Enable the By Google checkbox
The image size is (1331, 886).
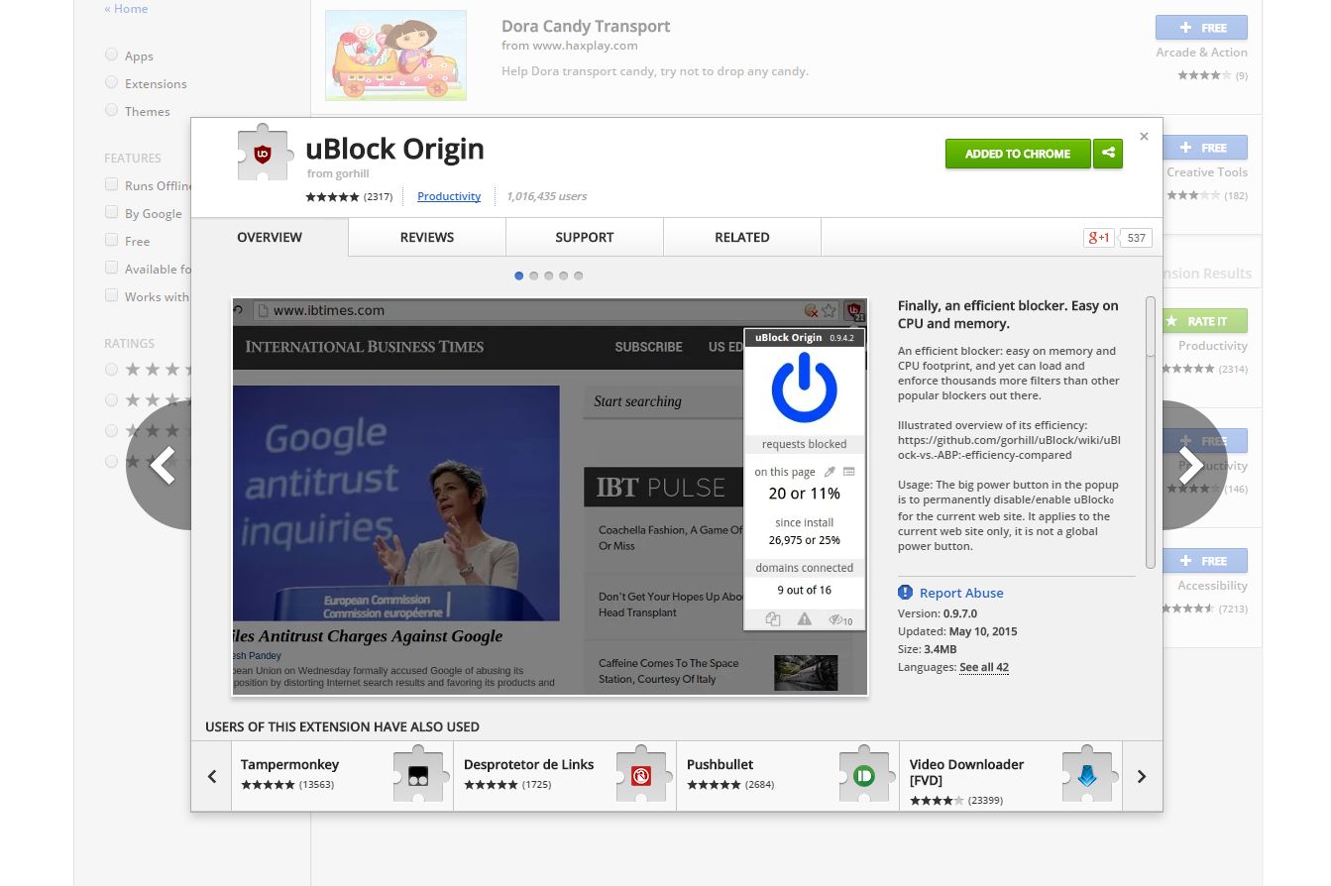[111, 212]
